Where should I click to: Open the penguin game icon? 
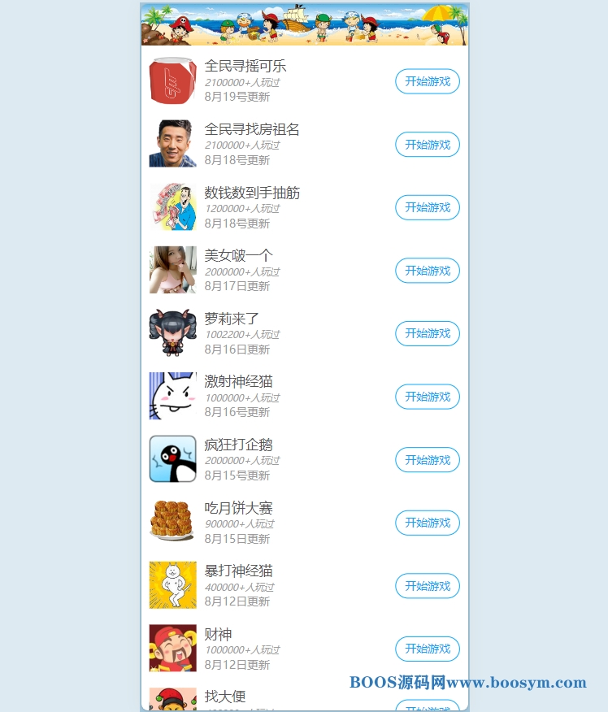tap(172, 459)
